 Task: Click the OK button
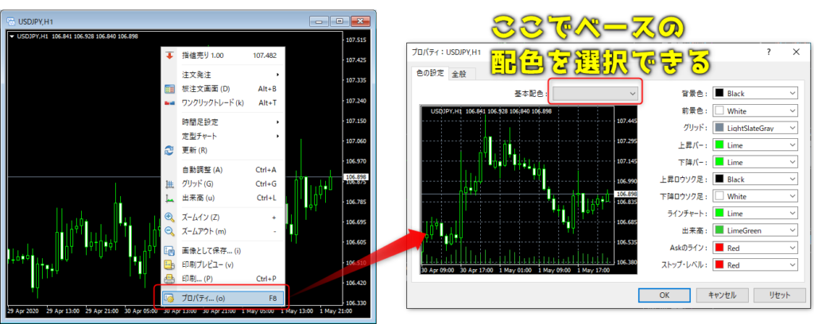click(x=664, y=295)
